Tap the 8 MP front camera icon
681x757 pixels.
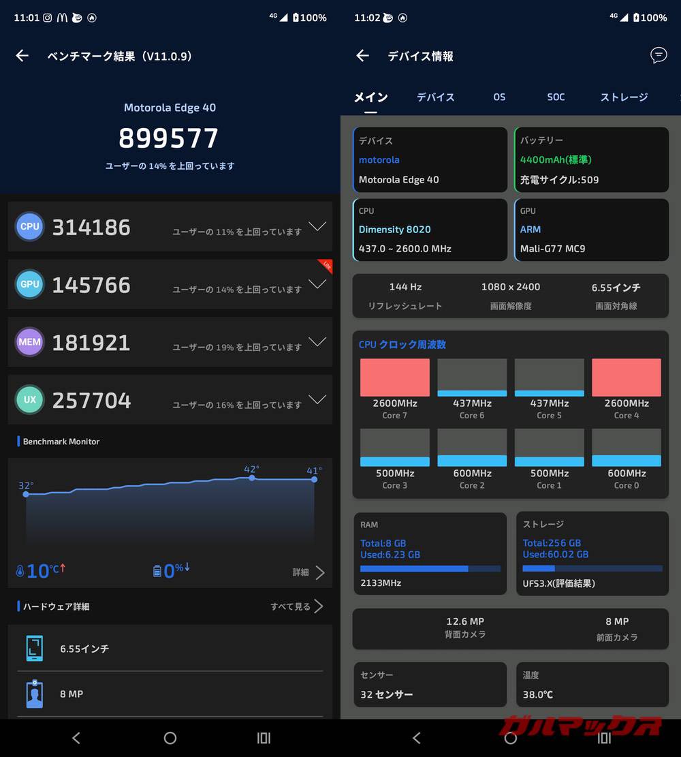coord(35,694)
